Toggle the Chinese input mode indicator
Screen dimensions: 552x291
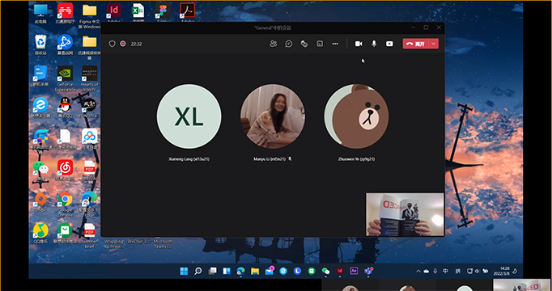pos(445,271)
